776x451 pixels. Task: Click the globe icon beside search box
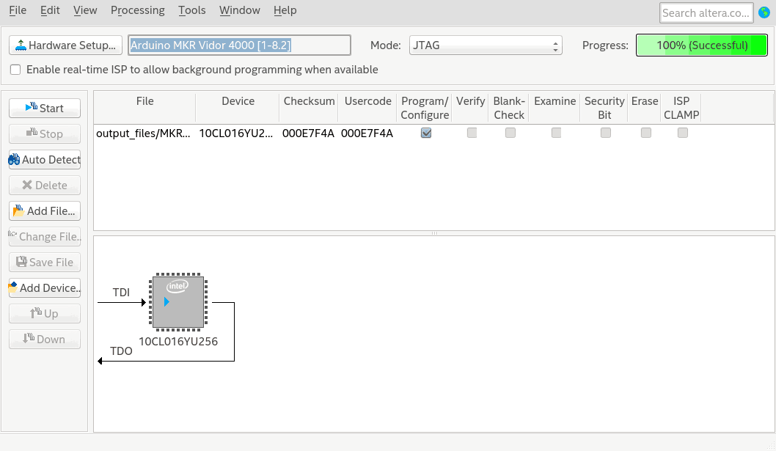(764, 12)
